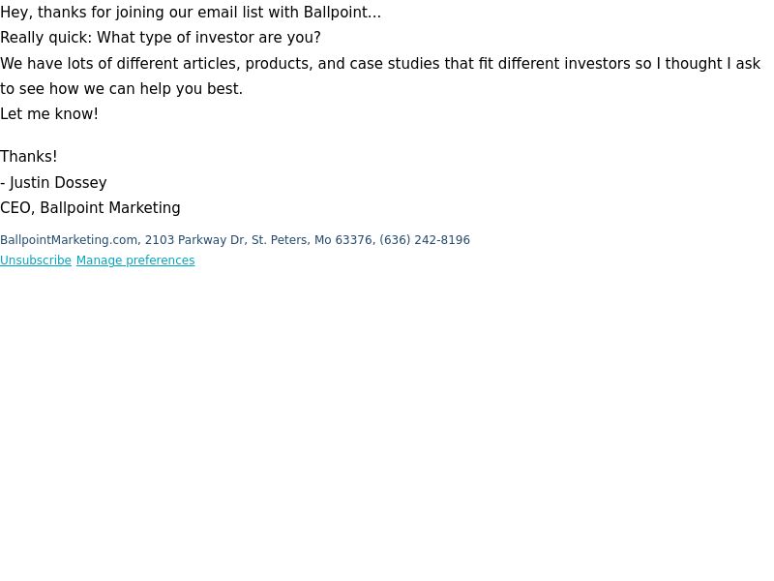Click the word Ballpoint... in greeting line

coord(342,13)
